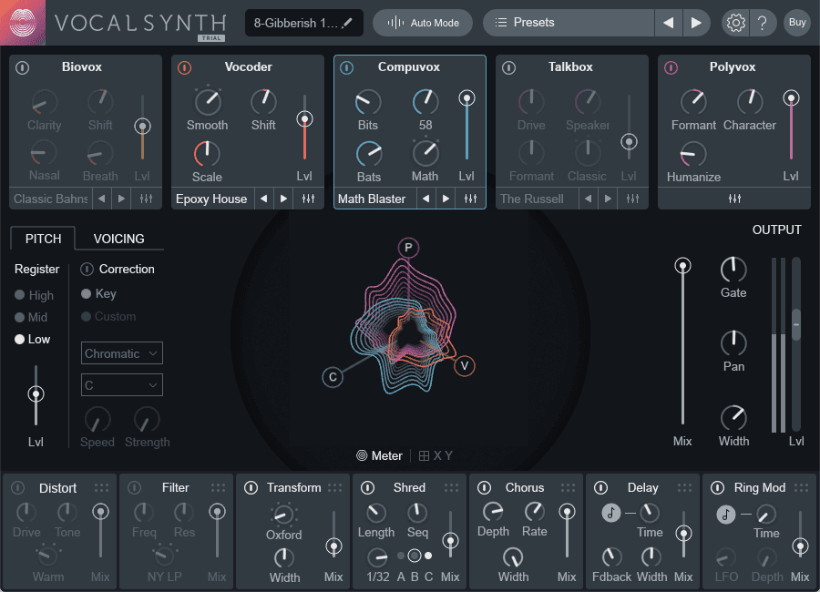Open the Presets browser list
Viewport: 820px width, 592px height.
pyautogui.click(x=569, y=23)
